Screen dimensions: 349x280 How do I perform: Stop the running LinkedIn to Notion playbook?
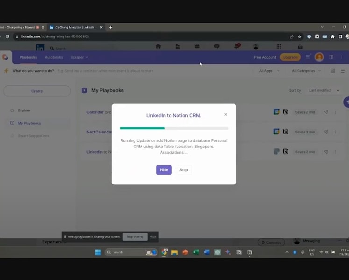pyautogui.click(x=184, y=170)
